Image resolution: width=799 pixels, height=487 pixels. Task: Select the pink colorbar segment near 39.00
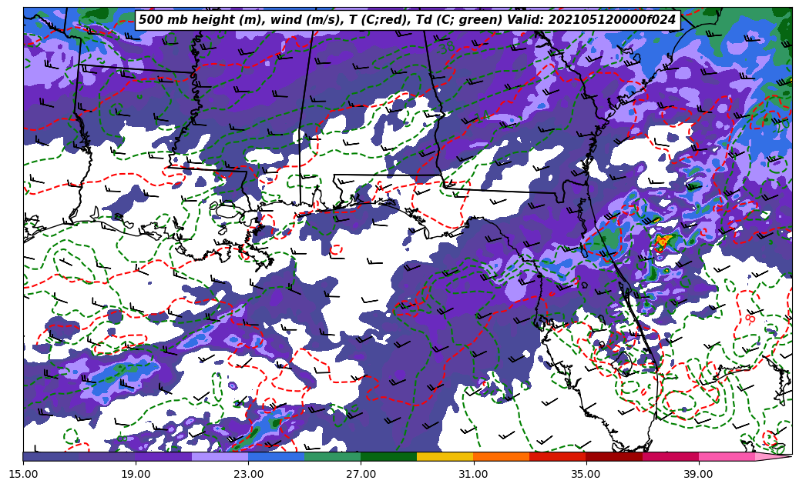pos(727,456)
